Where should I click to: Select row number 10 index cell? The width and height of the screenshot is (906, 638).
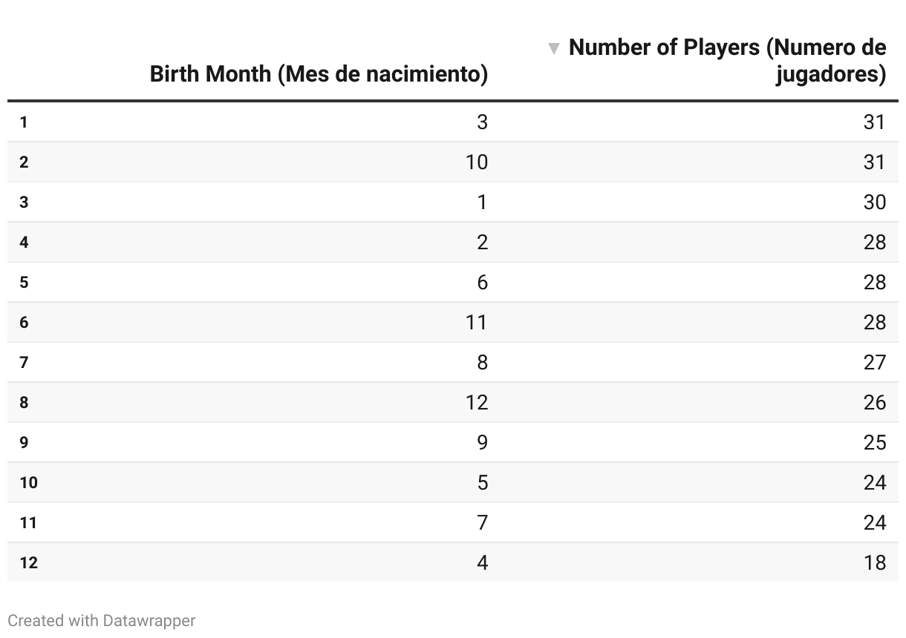tap(28, 482)
